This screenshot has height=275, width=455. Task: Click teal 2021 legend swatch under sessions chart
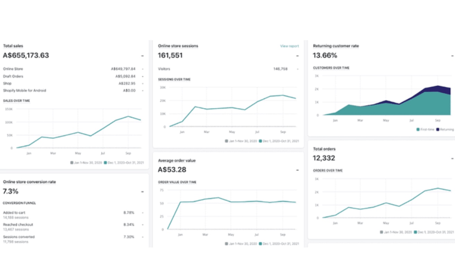pos(260,141)
